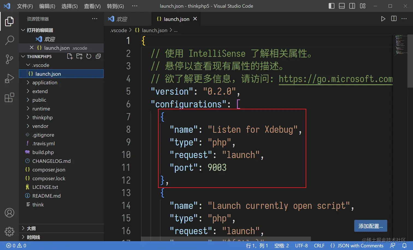This screenshot has width=413, height=250.
Task: Expand the vendor folder
Action: tap(28, 126)
